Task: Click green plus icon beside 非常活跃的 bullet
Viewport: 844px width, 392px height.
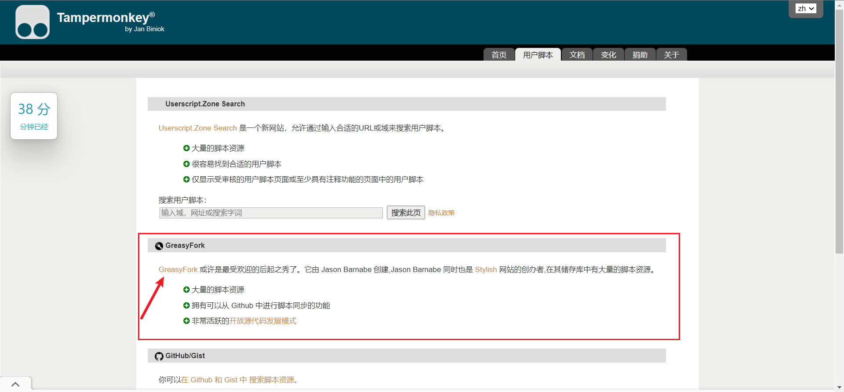Action: pos(186,321)
